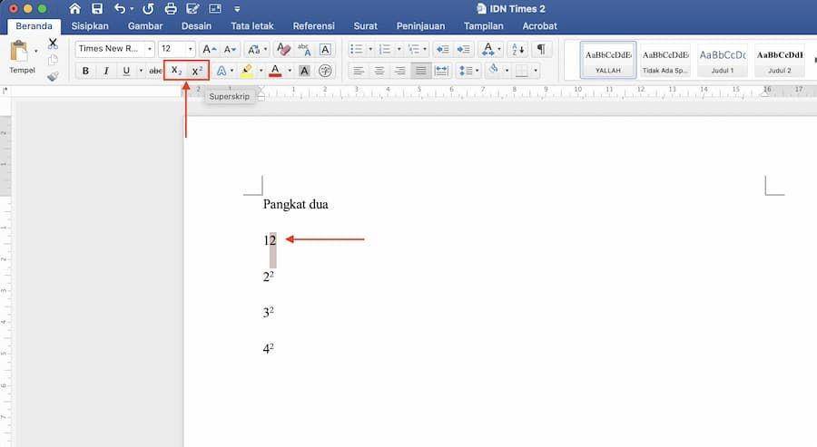
Task: Click the Tempel paste button
Action: pyautogui.click(x=22, y=57)
